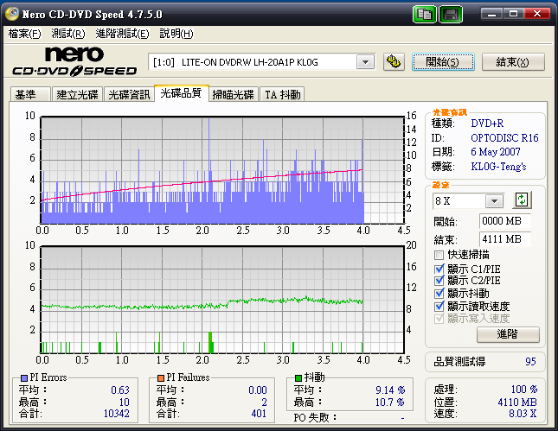Screen dimensions: 558x431
Task: Click PI Errors total value 10342
Action: click(x=117, y=414)
